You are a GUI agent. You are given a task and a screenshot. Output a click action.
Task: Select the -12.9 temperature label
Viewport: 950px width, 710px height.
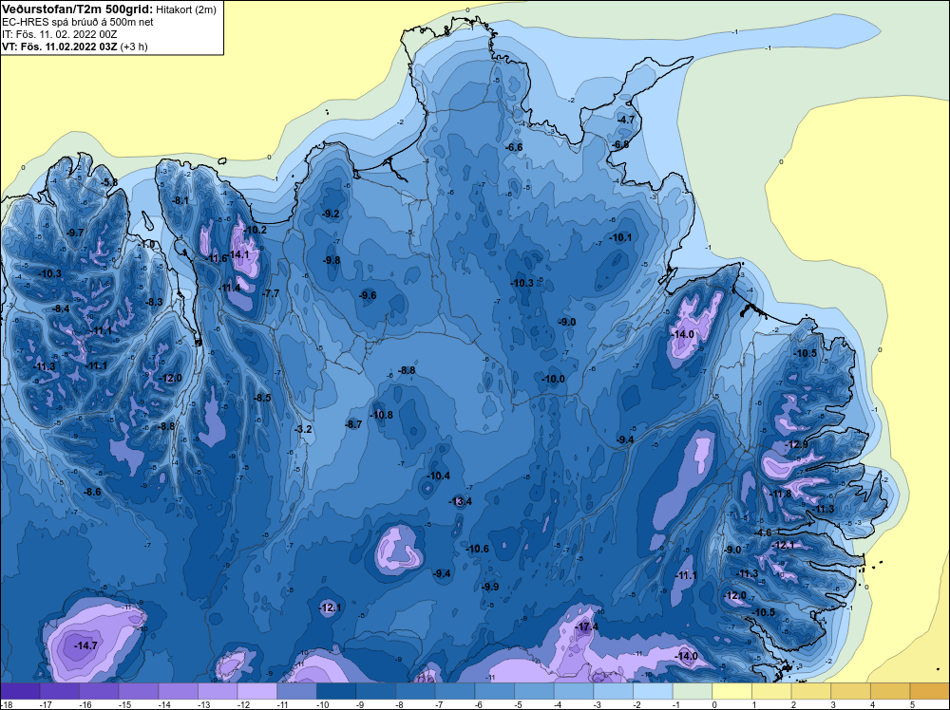pyautogui.click(x=796, y=444)
